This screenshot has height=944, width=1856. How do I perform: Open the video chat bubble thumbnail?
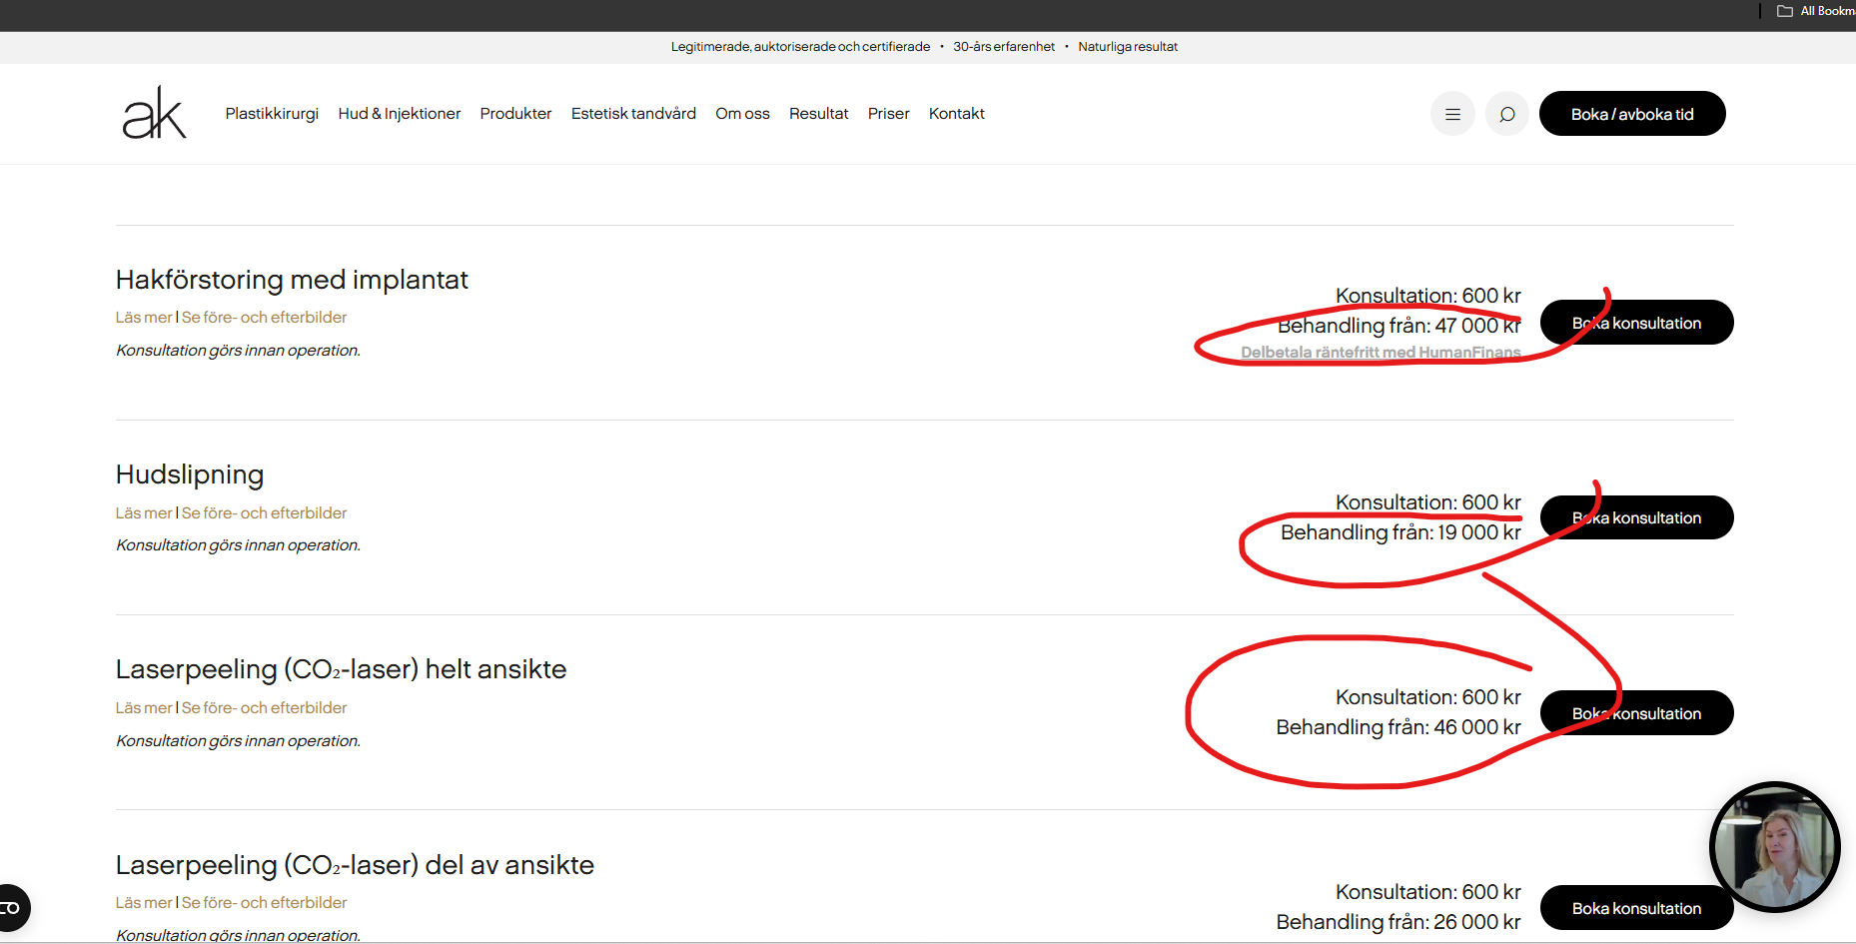pyautogui.click(x=1774, y=847)
